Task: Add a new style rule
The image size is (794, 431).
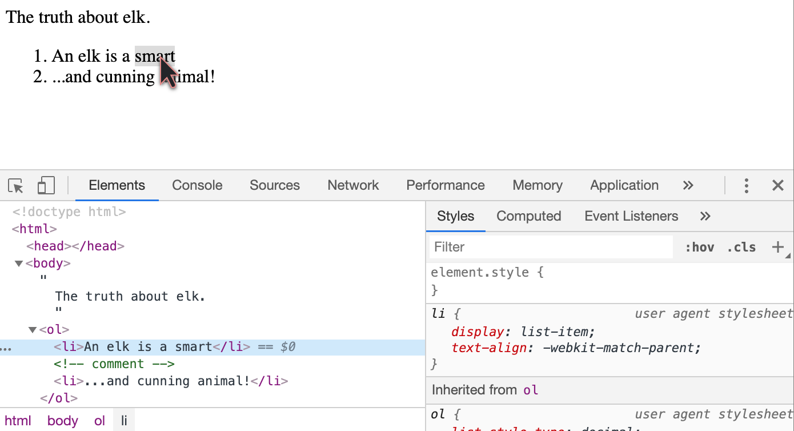Action: 777,247
